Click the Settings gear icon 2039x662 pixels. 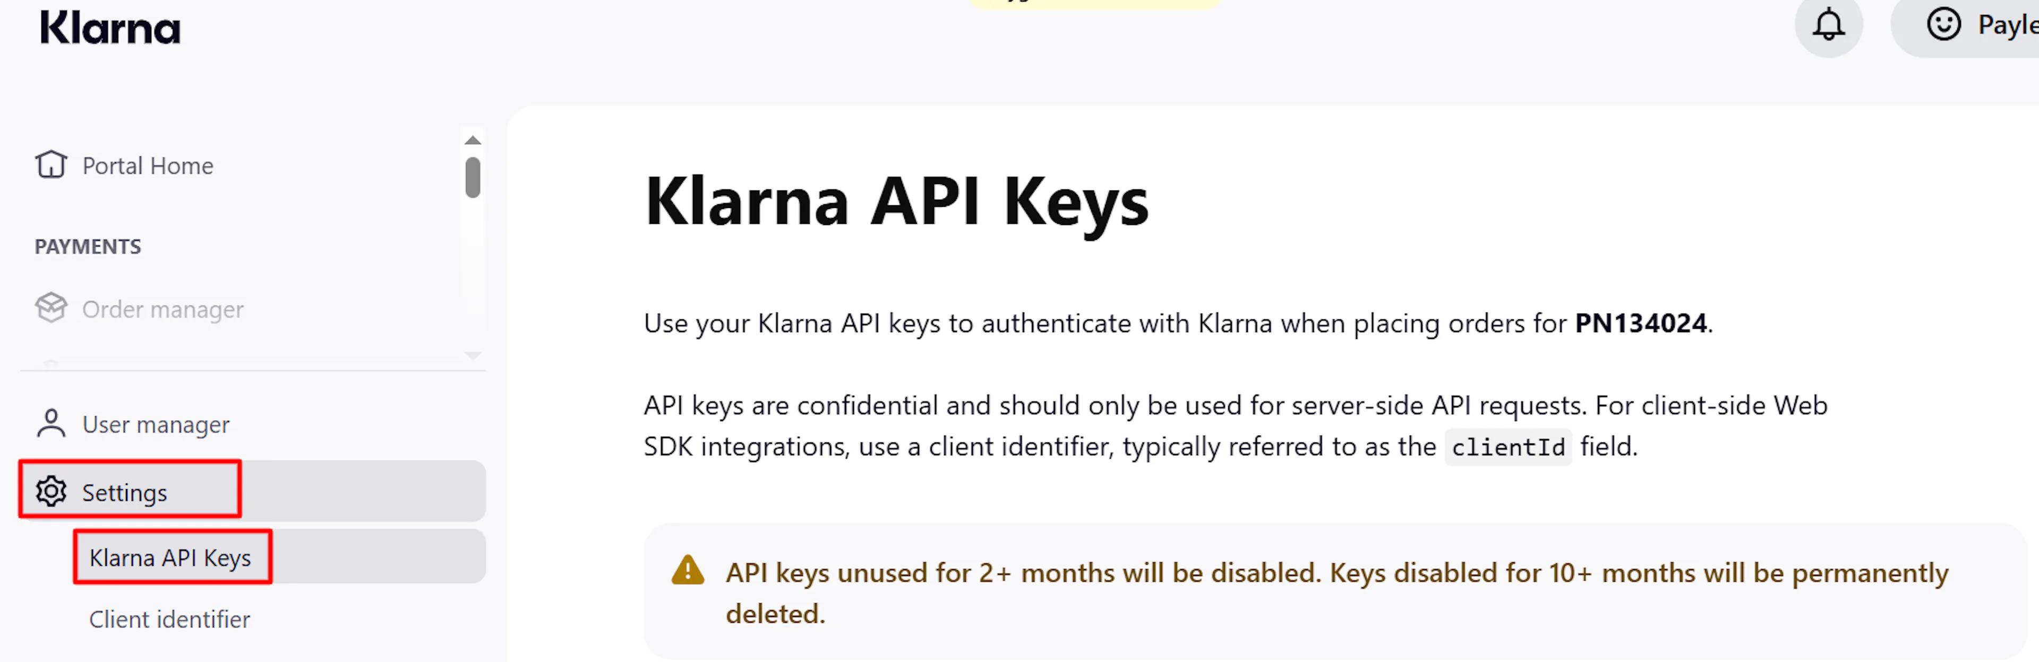(52, 491)
